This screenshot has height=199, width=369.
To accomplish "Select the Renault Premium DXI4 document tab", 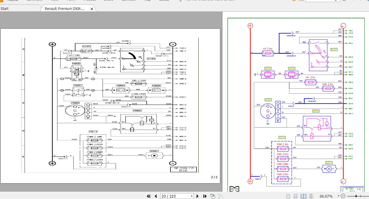I will tap(65, 8).
